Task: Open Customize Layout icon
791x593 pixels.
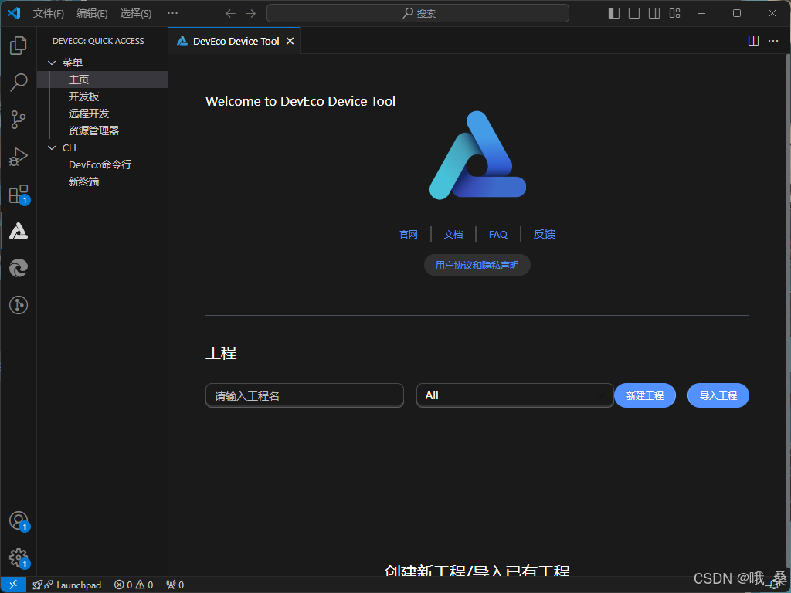Action: [x=674, y=13]
